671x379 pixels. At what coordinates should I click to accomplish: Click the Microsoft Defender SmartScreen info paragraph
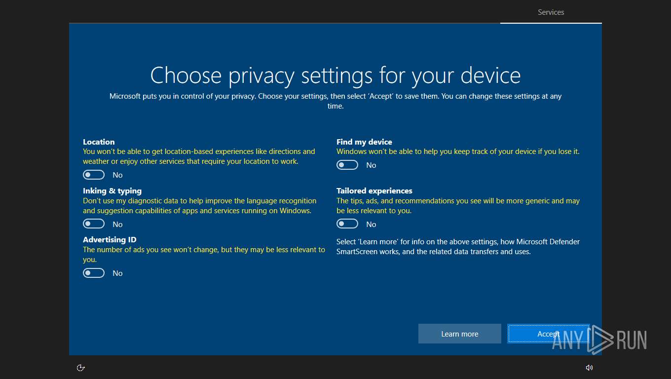458,246
